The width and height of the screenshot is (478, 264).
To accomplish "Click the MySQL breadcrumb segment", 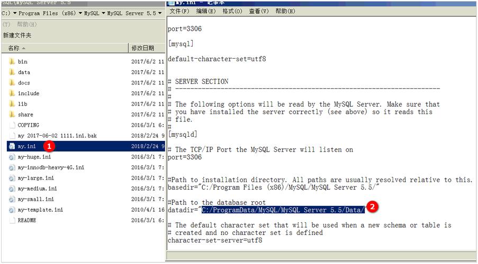I will [x=92, y=13].
